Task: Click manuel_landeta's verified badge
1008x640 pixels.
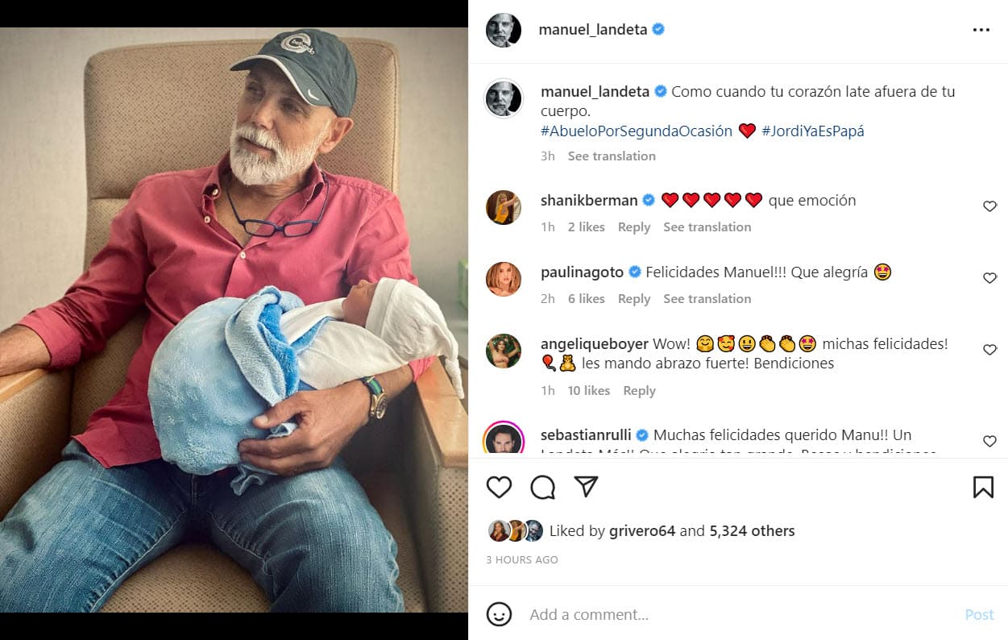Action: click(659, 29)
